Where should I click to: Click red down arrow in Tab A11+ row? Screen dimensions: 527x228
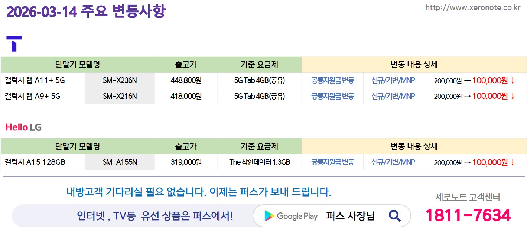coord(513,80)
